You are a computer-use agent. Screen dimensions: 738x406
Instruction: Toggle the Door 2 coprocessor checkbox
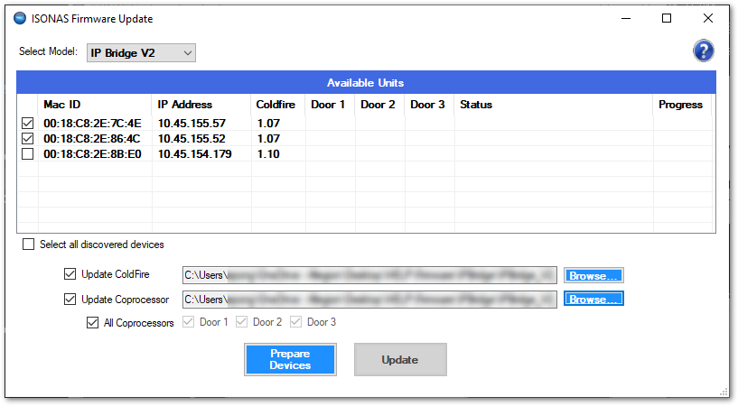(242, 322)
